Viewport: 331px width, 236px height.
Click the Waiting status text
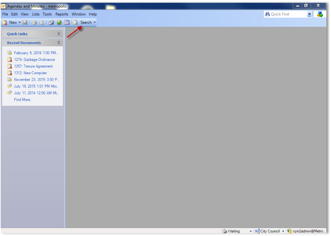coord(234,231)
